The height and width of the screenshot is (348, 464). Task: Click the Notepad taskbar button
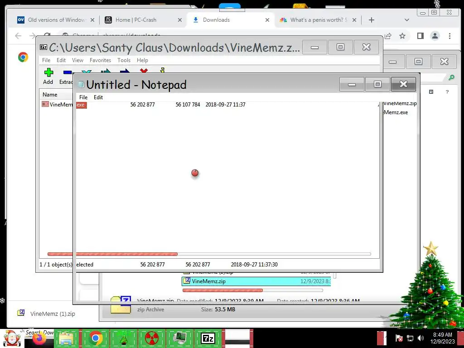[x=237, y=338]
